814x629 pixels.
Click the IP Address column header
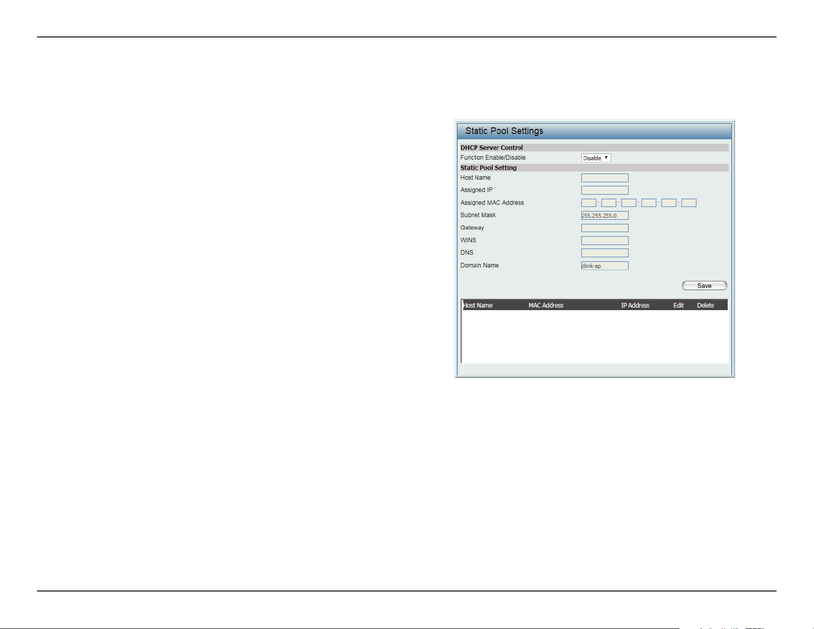click(x=635, y=305)
